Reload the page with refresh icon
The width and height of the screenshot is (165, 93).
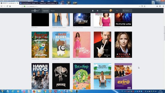(x=7, y=6)
